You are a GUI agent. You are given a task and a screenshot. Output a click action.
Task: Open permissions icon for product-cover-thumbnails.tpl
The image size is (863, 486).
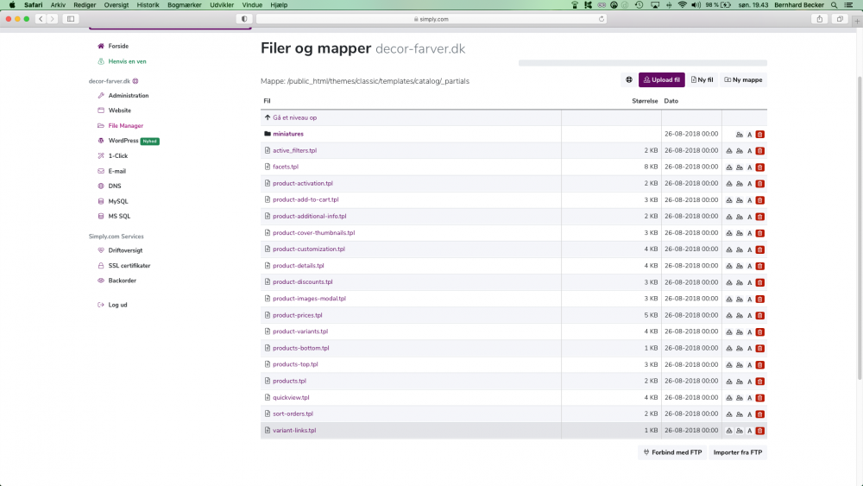[x=740, y=233]
